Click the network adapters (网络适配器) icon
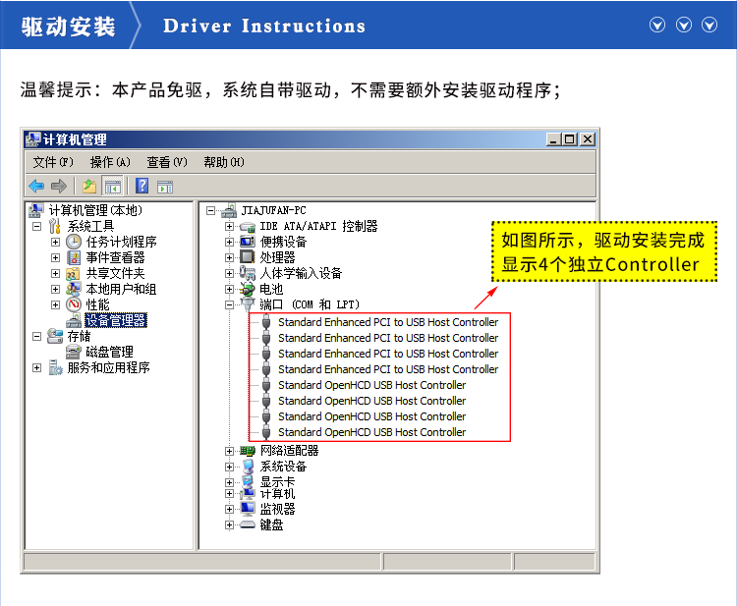The width and height of the screenshot is (737, 606). pyautogui.click(x=248, y=451)
